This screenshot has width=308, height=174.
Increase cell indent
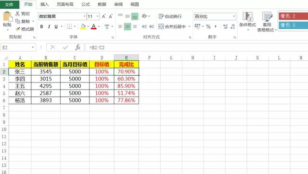coord(152,26)
